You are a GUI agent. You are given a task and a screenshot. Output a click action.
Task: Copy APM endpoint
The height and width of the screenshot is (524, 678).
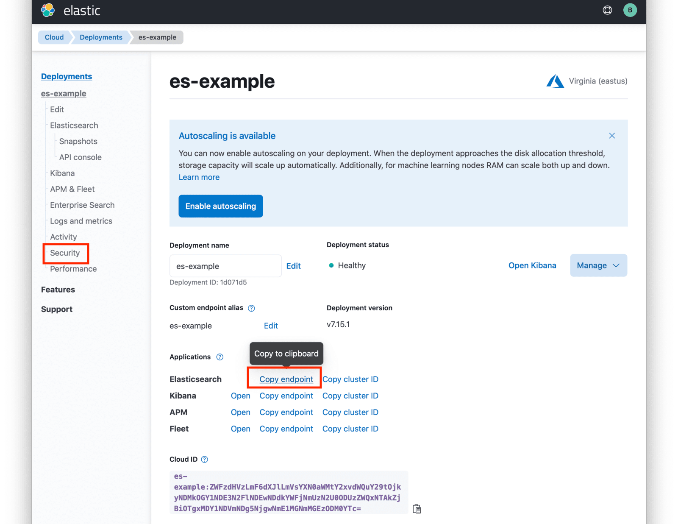(x=286, y=413)
